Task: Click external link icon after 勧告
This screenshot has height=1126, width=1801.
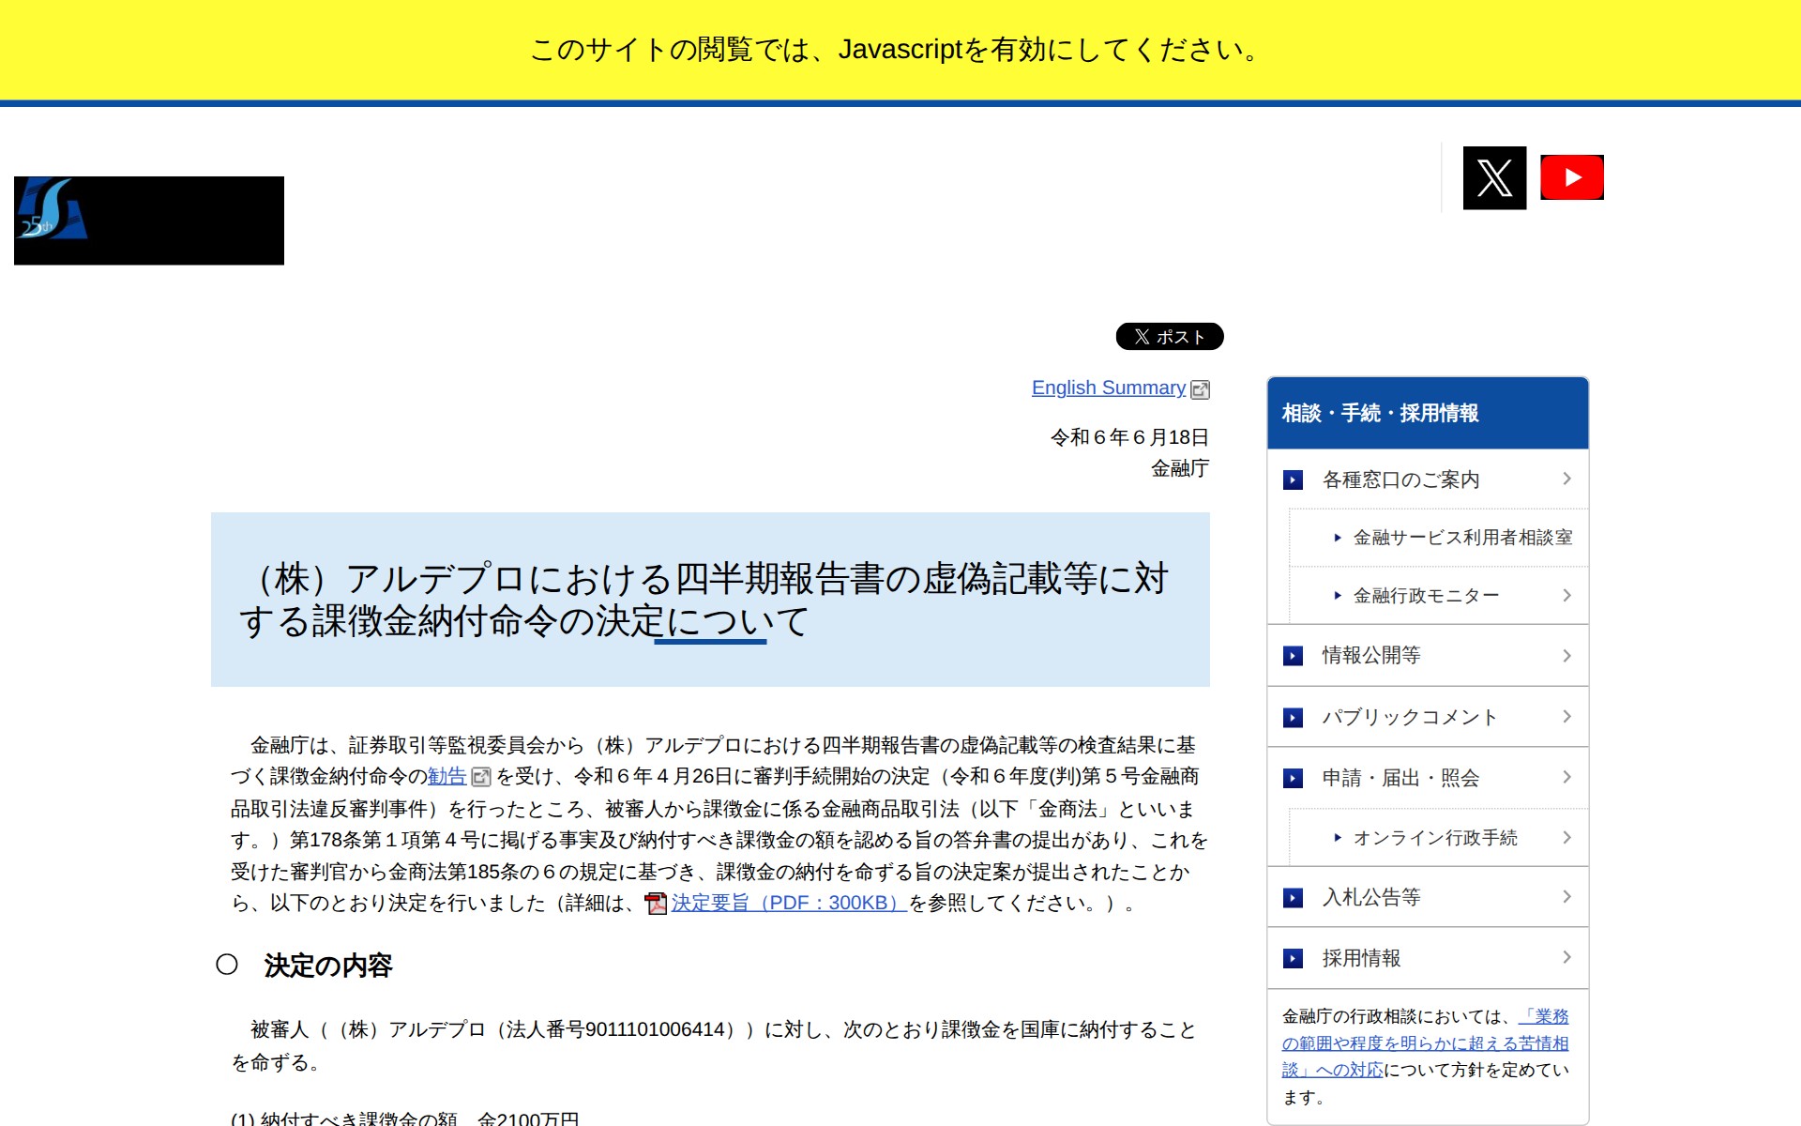Action: pyautogui.click(x=480, y=777)
